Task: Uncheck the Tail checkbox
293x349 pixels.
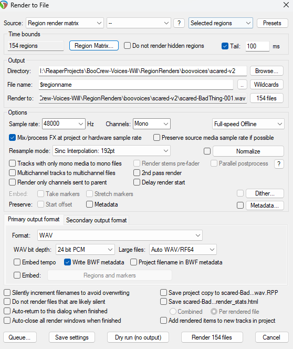Action: [225, 46]
